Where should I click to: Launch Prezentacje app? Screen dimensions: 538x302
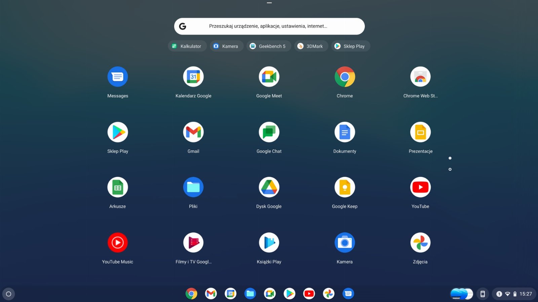click(x=420, y=132)
